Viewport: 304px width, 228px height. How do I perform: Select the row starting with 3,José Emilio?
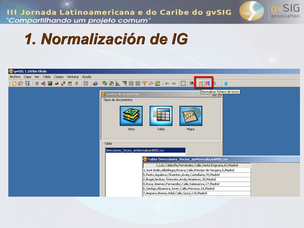tap(197, 170)
